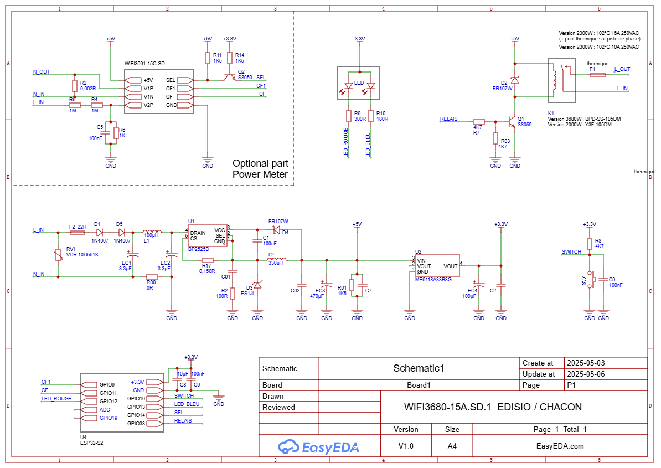Click the V1P pin on power meter module

(133, 89)
